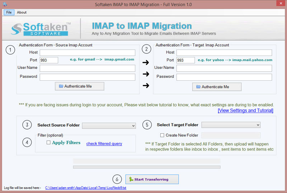Open the check filtered query link
Screen dimensions: 287x193
(104, 143)
